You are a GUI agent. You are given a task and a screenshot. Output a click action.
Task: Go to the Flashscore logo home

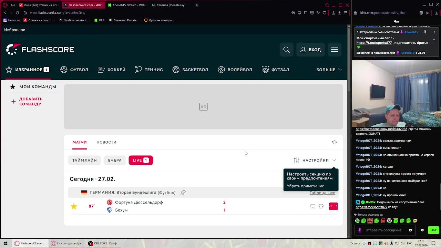coord(40,50)
